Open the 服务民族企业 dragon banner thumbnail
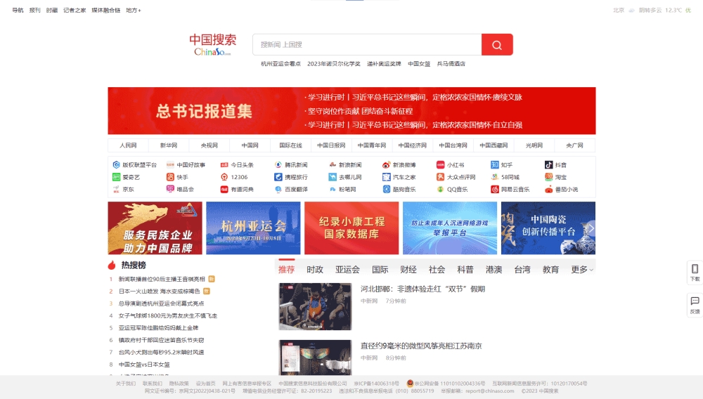Image resolution: width=703 pixels, height=399 pixels. point(155,228)
